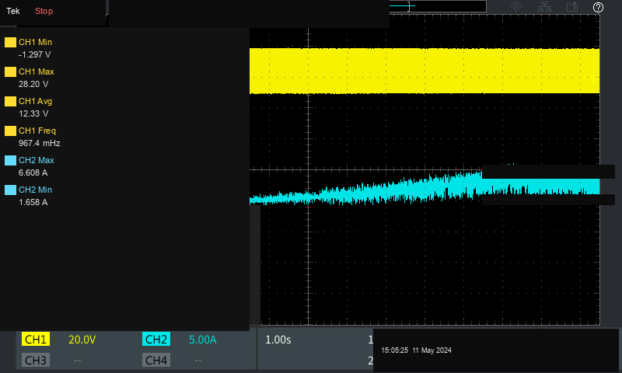Enable the CH3 channel button
Screen dimensions: 622x373
click(x=36, y=360)
